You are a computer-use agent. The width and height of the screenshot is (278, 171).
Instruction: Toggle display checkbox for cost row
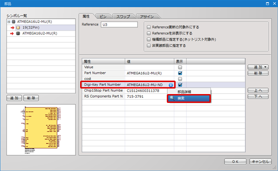pyautogui.click(x=180, y=79)
